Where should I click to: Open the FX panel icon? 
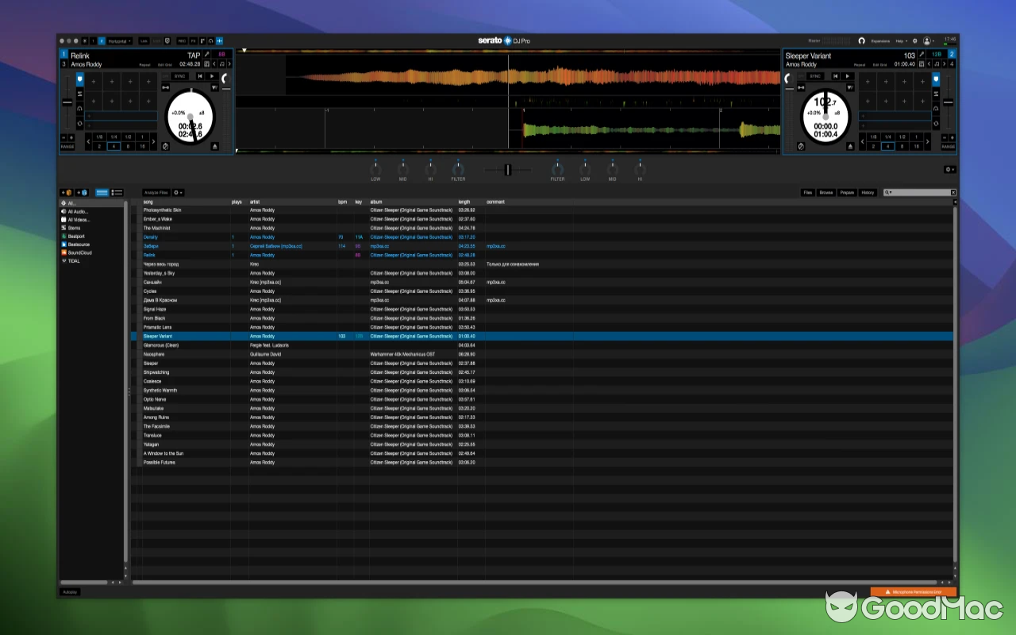click(x=193, y=40)
